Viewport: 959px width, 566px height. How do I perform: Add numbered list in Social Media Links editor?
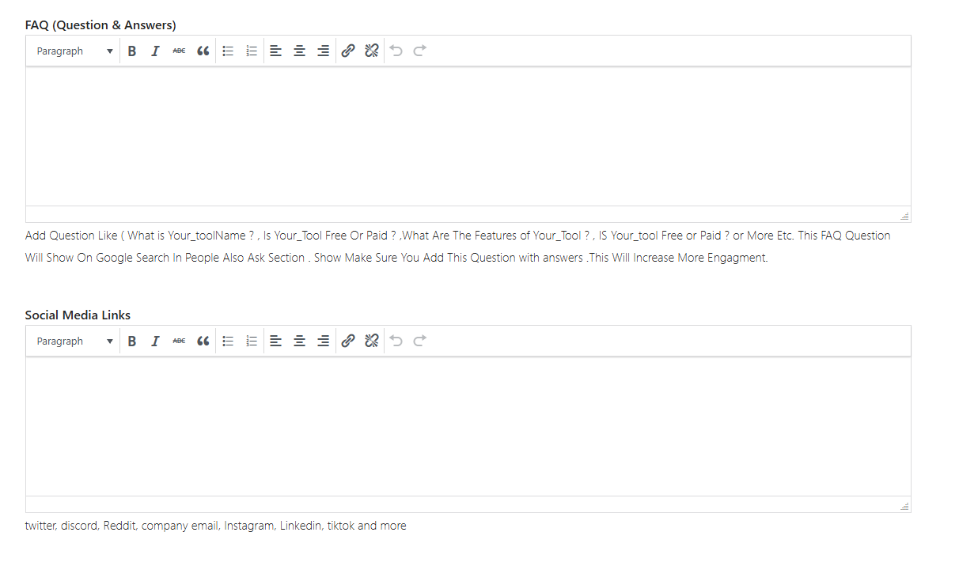coord(252,341)
